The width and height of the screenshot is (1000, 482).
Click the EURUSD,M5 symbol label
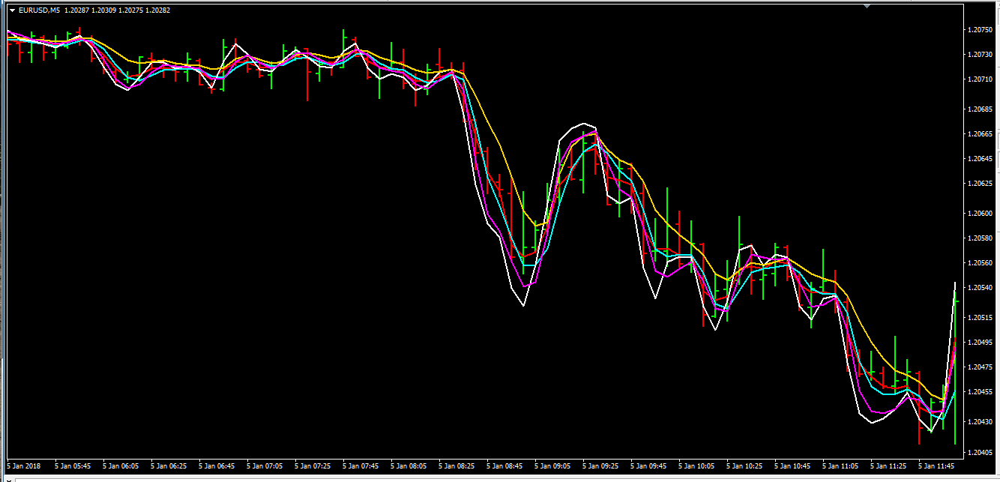pyautogui.click(x=38, y=10)
